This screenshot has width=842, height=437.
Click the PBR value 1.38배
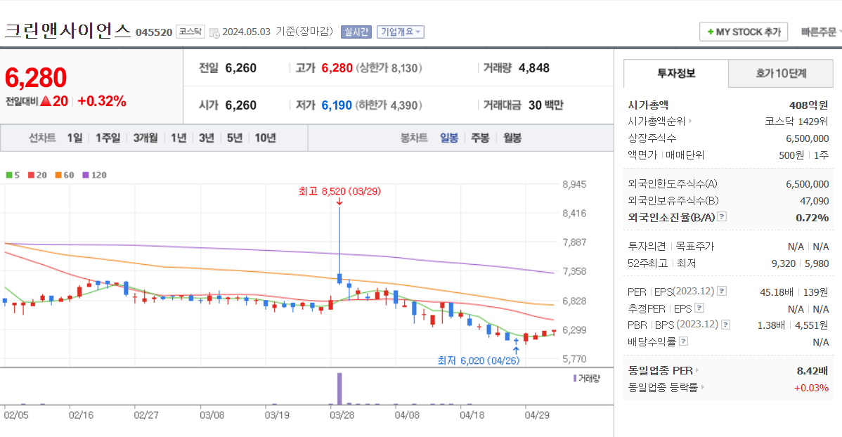[770, 325]
